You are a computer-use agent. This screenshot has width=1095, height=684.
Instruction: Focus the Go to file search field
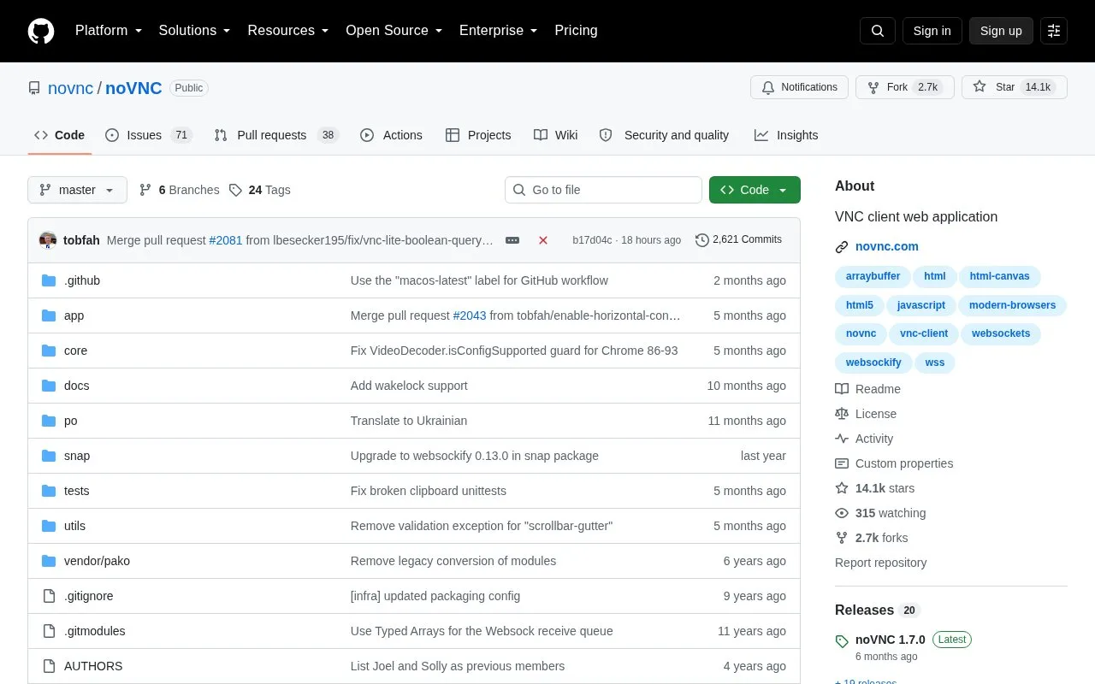pyautogui.click(x=603, y=190)
